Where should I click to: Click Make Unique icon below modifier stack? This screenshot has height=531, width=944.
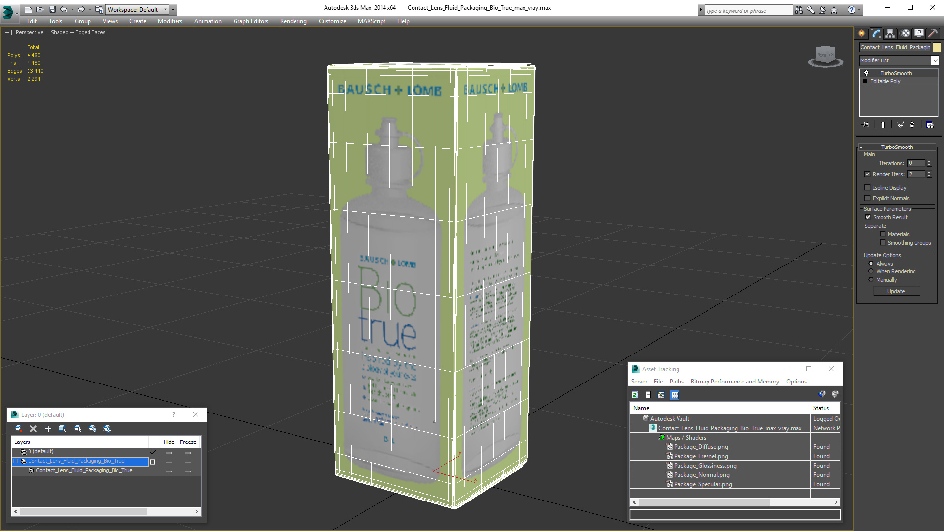(x=900, y=125)
